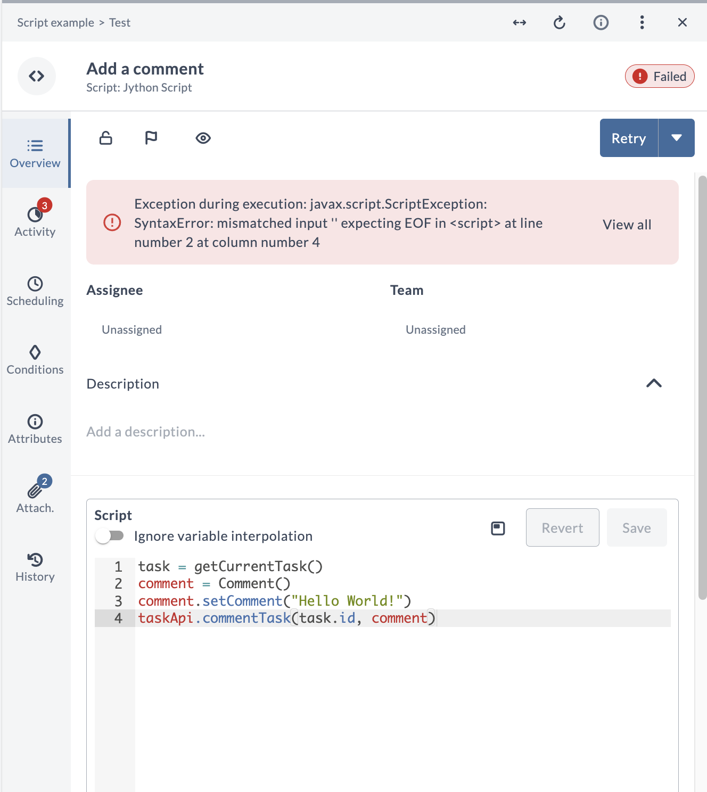Viewport: 707px width, 792px height.
Task: Open the three-dot more options menu
Action: [642, 22]
